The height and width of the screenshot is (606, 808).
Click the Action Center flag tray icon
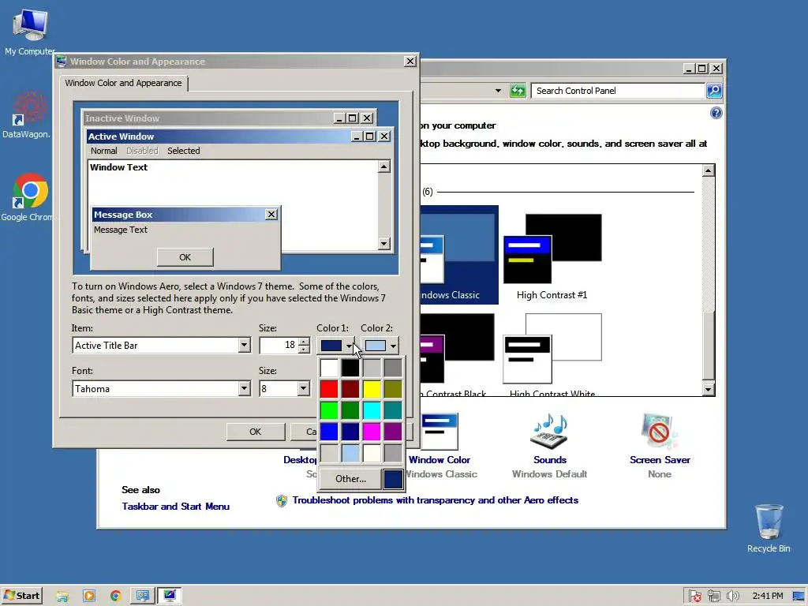695,596
